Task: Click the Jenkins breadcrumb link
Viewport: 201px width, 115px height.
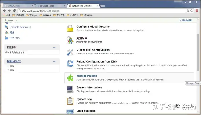Action: pos(9,20)
